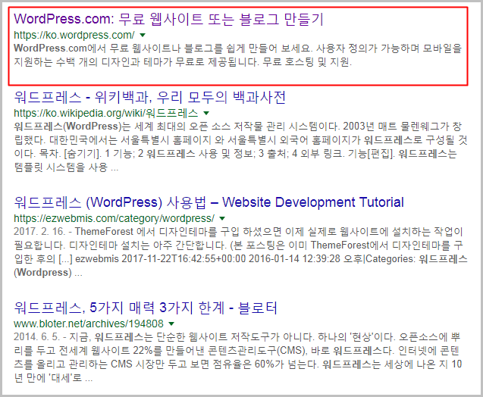
Task: Click the snippet starting '2017. 2. 16. - ThemeForest'
Action: (x=240, y=252)
